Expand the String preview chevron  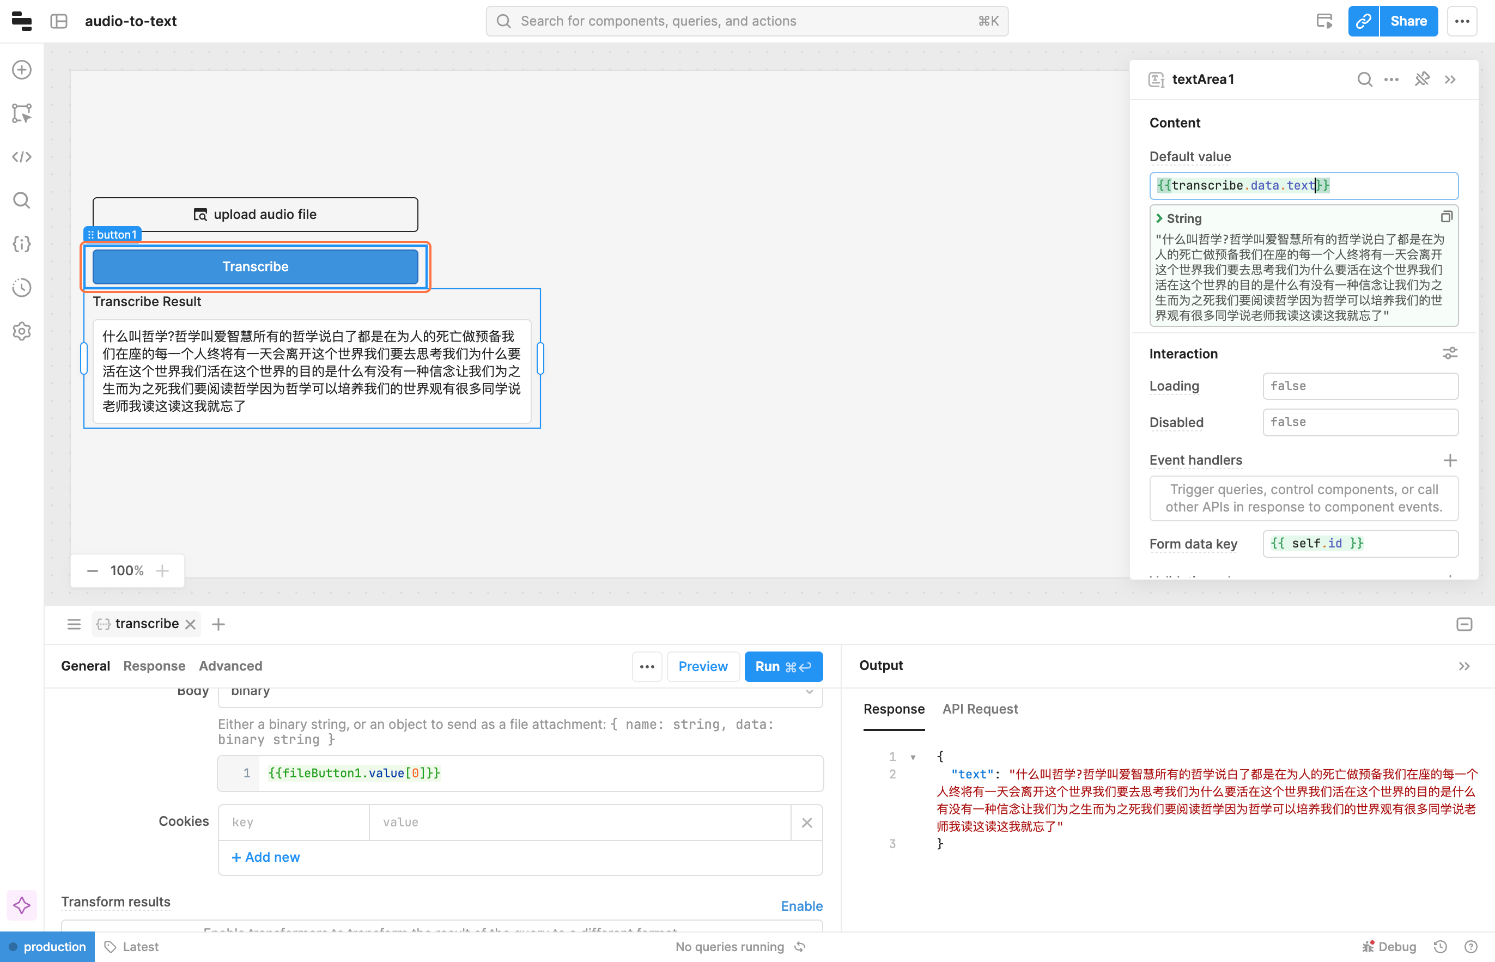tap(1159, 218)
